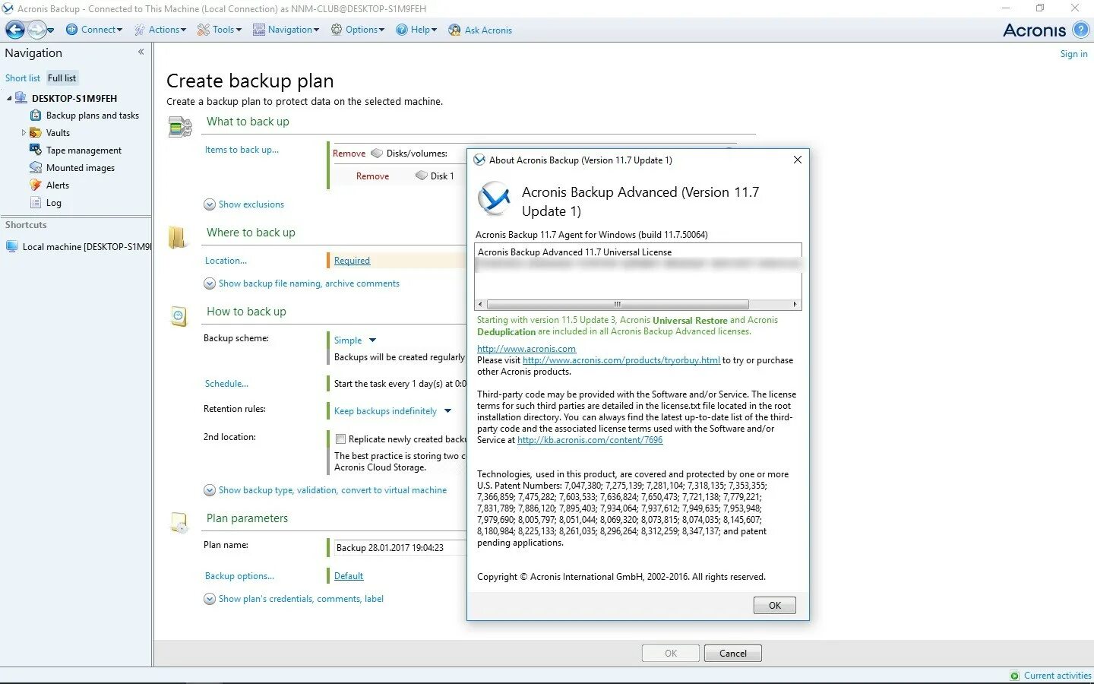Image resolution: width=1094 pixels, height=684 pixels.
Task: Click the Current activities green status icon
Action: click(1015, 676)
